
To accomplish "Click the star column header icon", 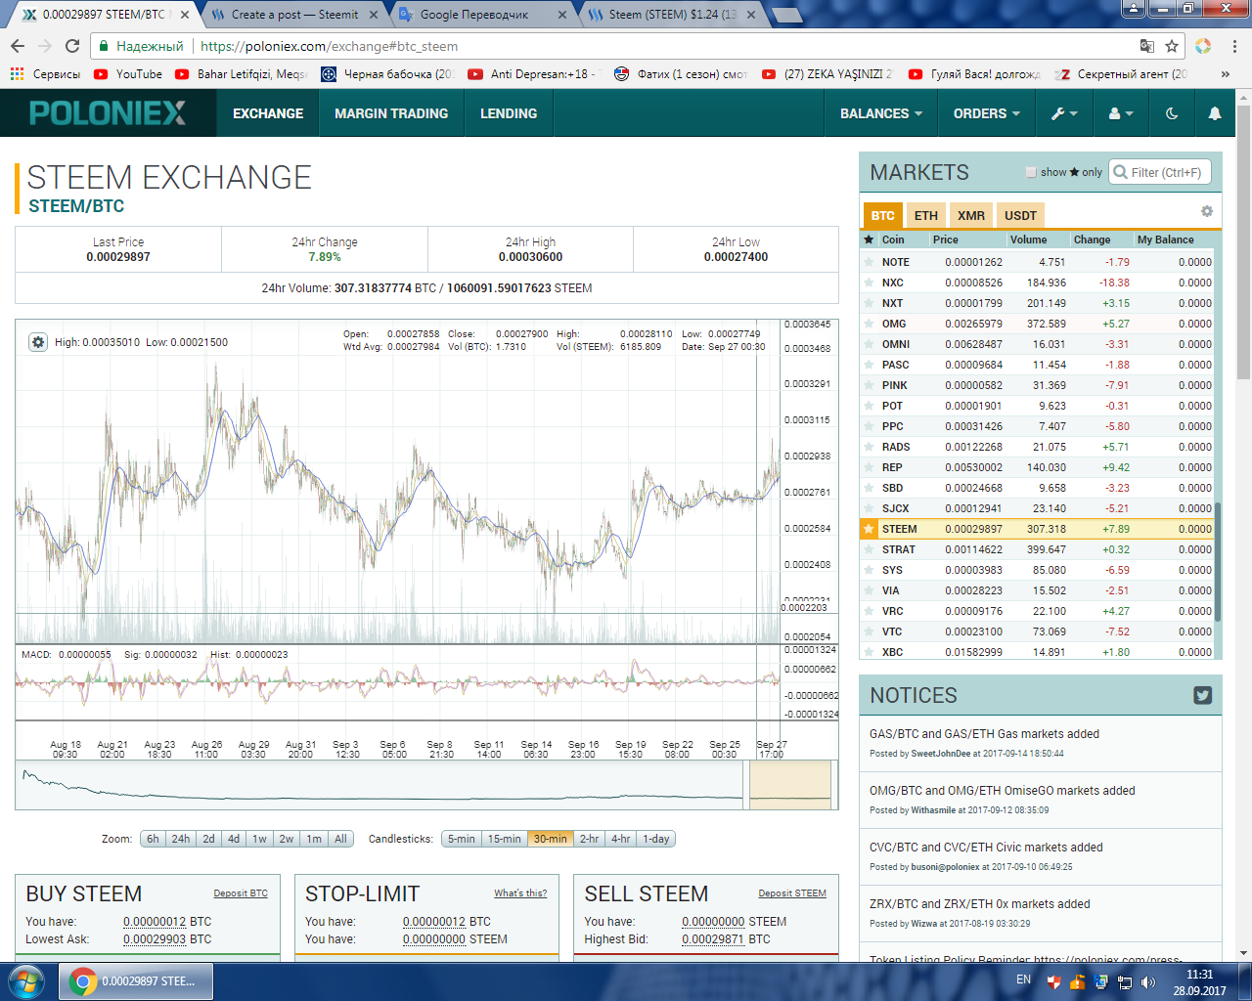I will 869,239.
